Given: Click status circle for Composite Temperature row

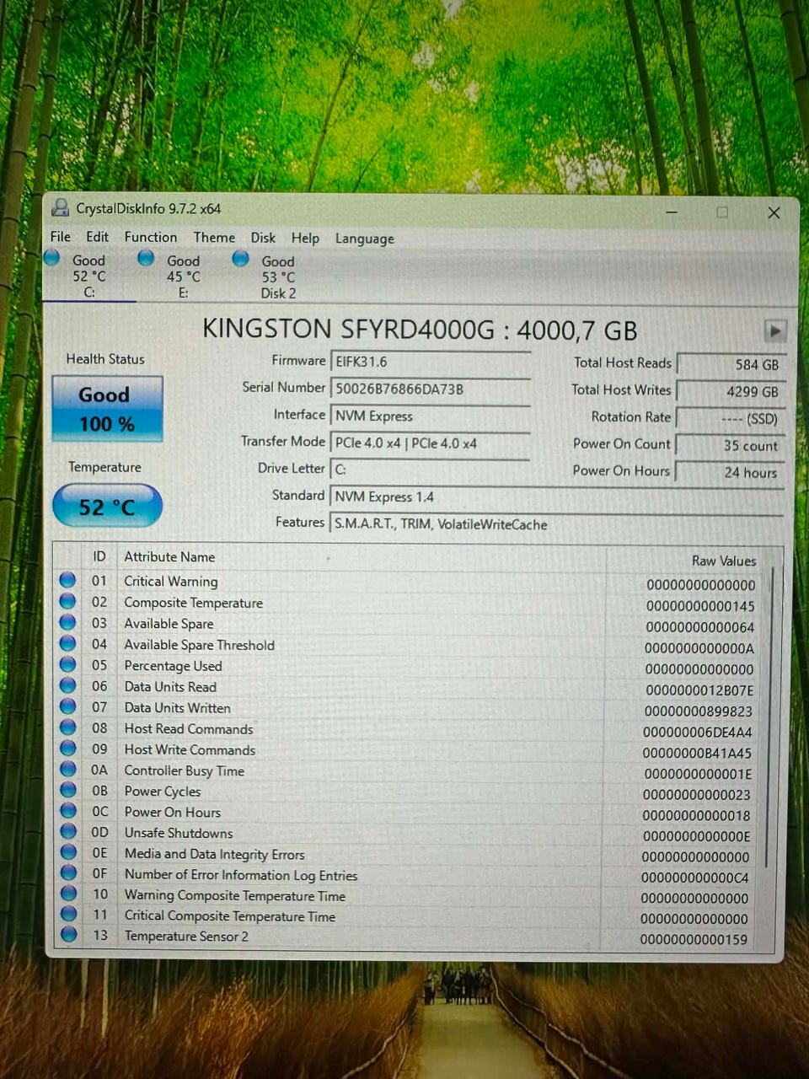Looking at the screenshot, I should tap(67, 601).
